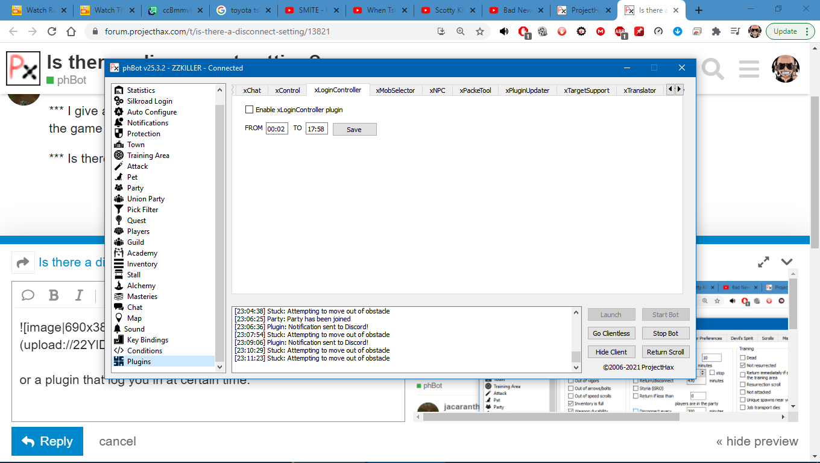Select the Alchemy flask icon
The image size is (820, 463).
pos(119,286)
